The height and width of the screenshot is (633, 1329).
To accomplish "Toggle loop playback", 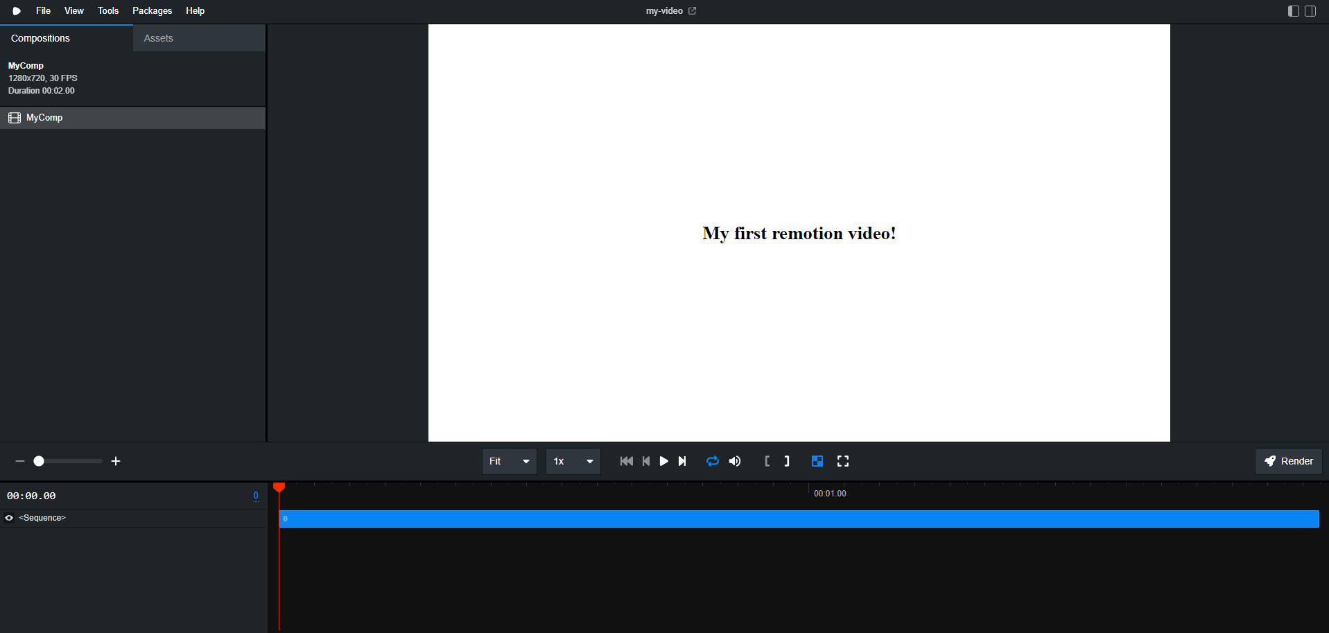I will point(712,461).
